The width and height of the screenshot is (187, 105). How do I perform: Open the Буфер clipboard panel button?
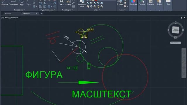click(x=159, y=3)
